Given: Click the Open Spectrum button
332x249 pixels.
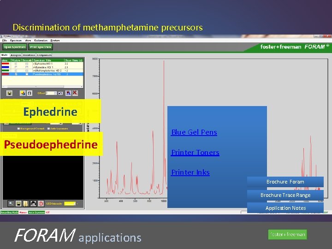Looking at the screenshot, I should click(15, 47).
